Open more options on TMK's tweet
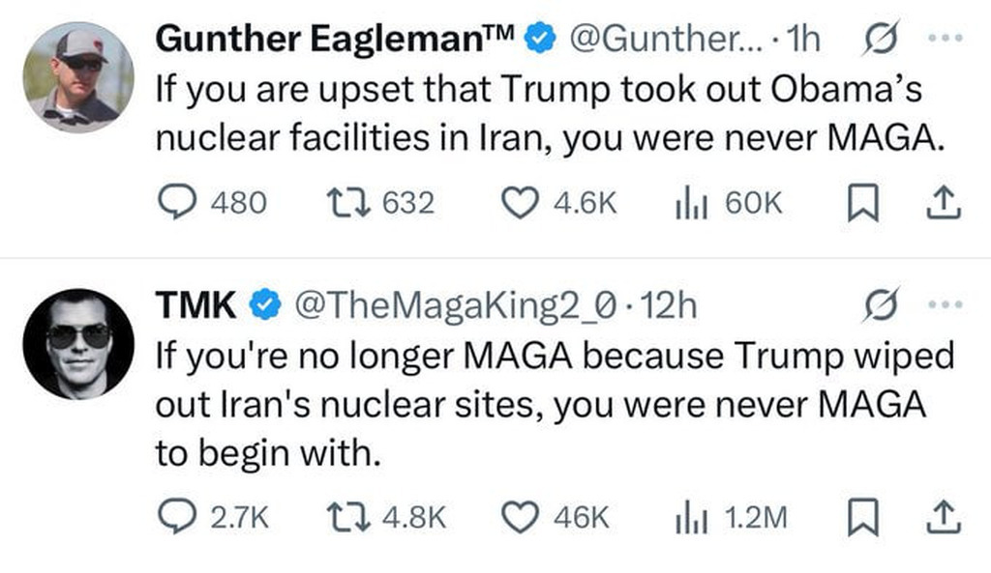This screenshot has width=991, height=573. coord(940,306)
